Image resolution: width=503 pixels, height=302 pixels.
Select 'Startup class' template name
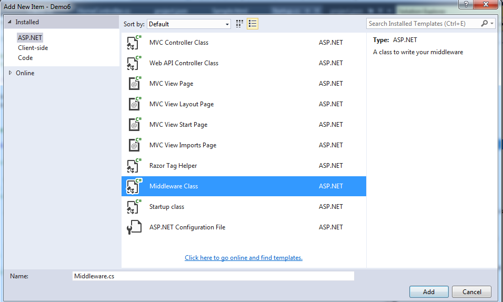point(167,207)
